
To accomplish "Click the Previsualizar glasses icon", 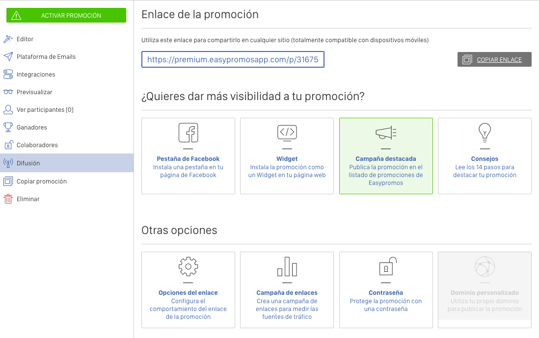I will [9, 92].
